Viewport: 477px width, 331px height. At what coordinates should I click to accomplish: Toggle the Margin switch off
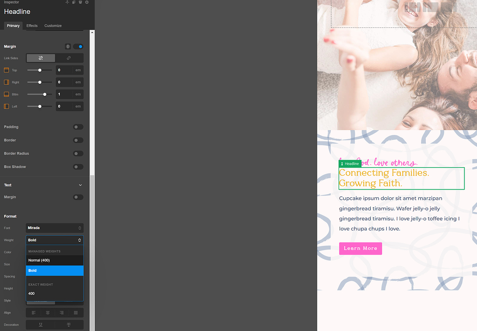(x=78, y=47)
